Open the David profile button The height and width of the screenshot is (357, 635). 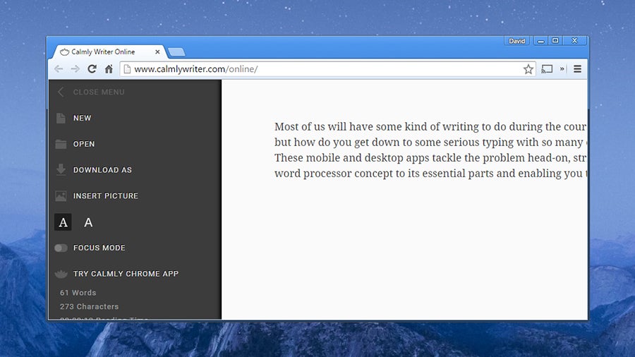(516, 41)
